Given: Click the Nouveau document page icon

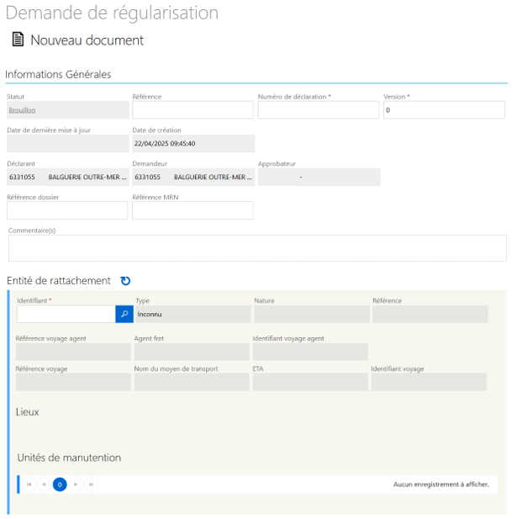Looking at the screenshot, I should click(17, 40).
